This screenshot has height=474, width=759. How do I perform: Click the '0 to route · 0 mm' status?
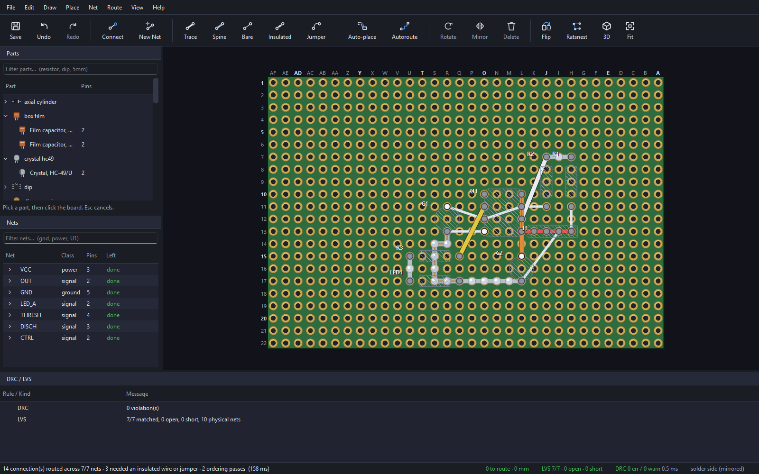pos(507,469)
